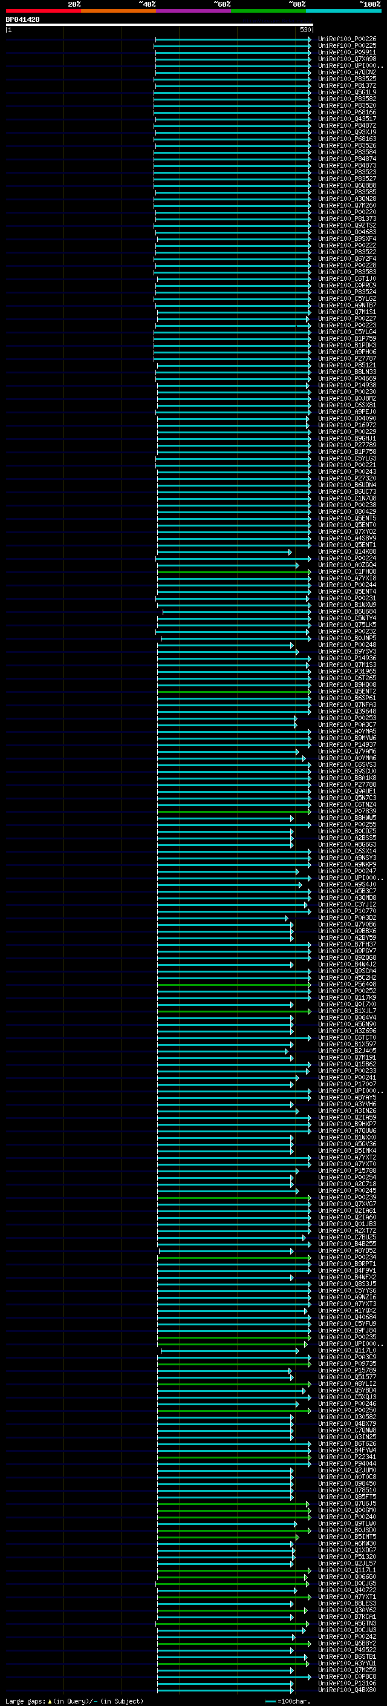Select the UniRef100_P00232 label
This screenshot has width=387, height=1706.
tap(346, 631)
